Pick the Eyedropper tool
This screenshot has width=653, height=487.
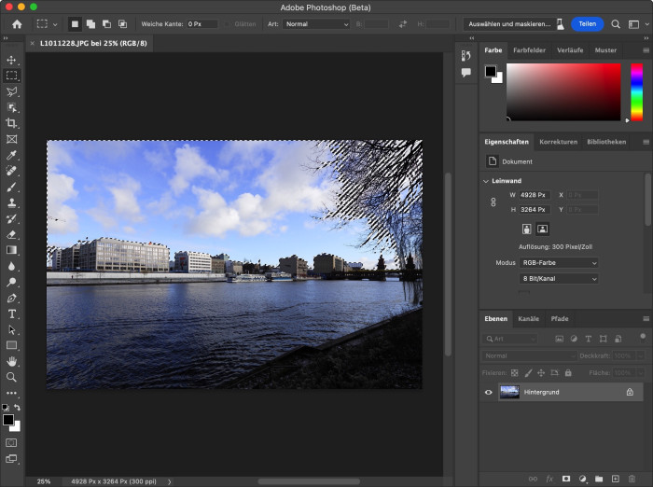11,155
